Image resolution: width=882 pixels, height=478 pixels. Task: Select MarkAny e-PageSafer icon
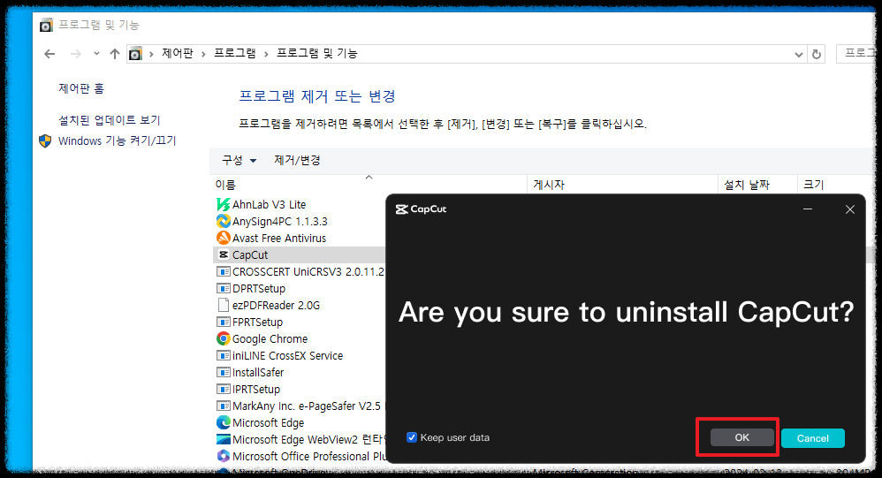[x=224, y=406]
